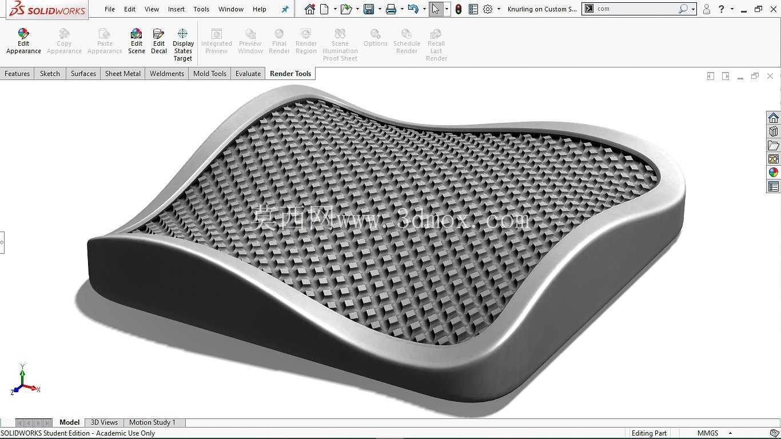Open the Insert menu

[176, 9]
